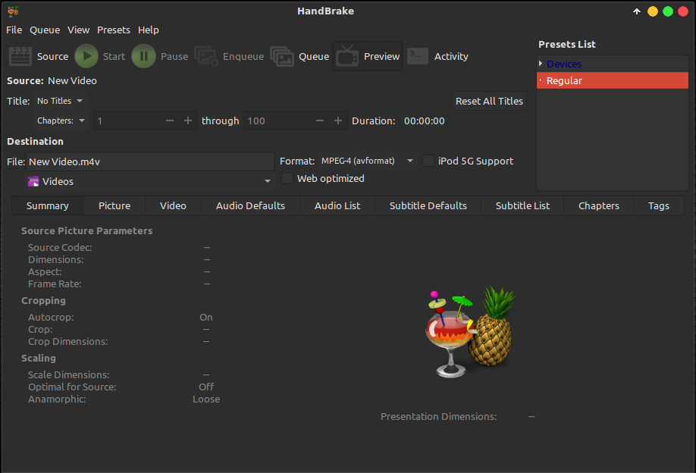The height and width of the screenshot is (473, 696).
Task: Open the Presets menu
Action: coord(114,30)
